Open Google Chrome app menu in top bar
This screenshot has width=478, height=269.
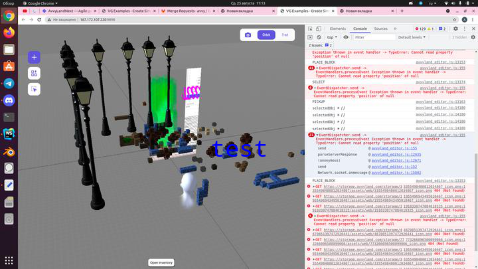click(x=40, y=3)
